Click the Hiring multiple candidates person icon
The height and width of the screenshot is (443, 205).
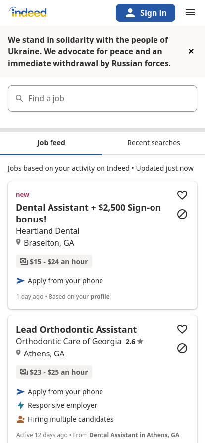click(x=21, y=419)
